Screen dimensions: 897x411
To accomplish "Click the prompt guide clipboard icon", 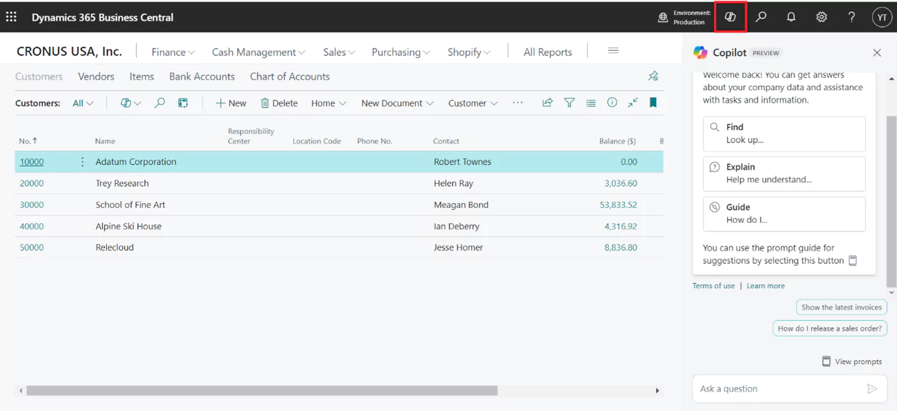I will click(x=853, y=261).
